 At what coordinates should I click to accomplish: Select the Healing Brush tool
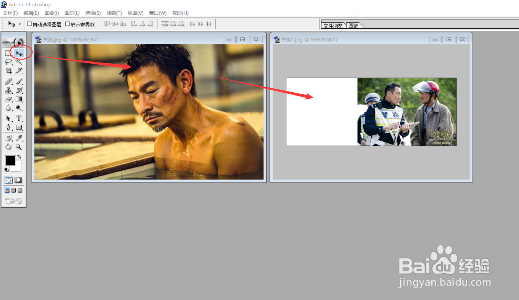pyautogui.click(x=9, y=82)
